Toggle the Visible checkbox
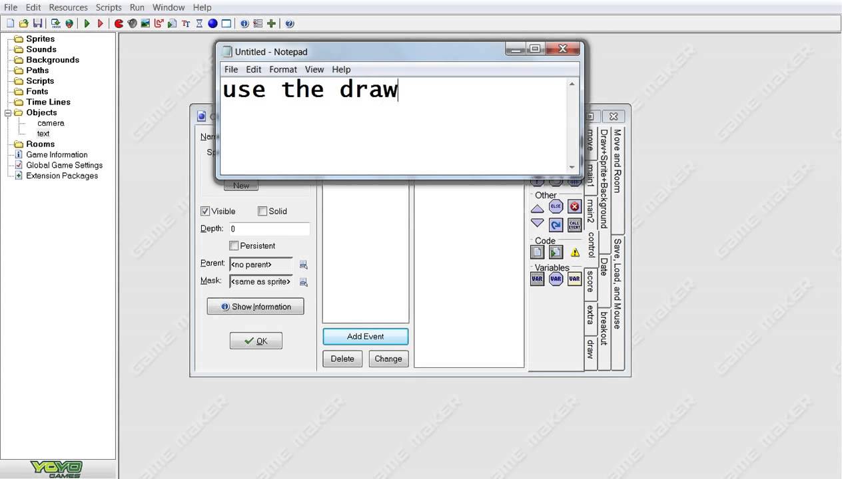Image resolution: width=842 pixels, height=479 pixels. tap(205, 211)
